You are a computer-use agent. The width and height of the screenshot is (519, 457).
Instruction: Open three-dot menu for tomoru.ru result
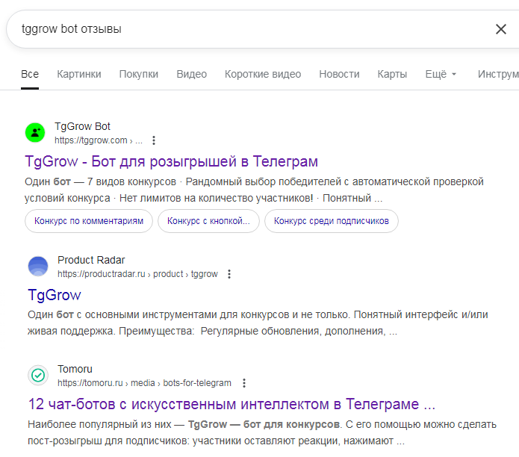pos(244,383)
